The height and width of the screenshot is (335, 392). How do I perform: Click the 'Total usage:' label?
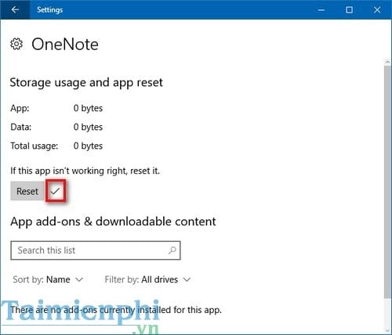(34, 146)
